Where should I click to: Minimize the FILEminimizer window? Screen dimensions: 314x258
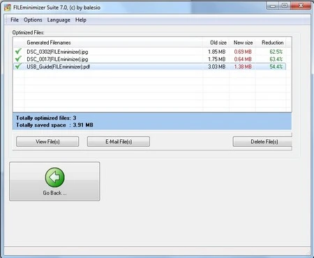point(273,6)
